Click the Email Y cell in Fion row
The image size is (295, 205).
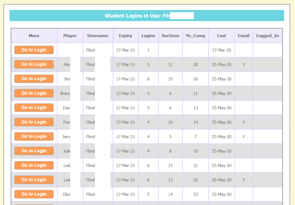coord(244,122)
